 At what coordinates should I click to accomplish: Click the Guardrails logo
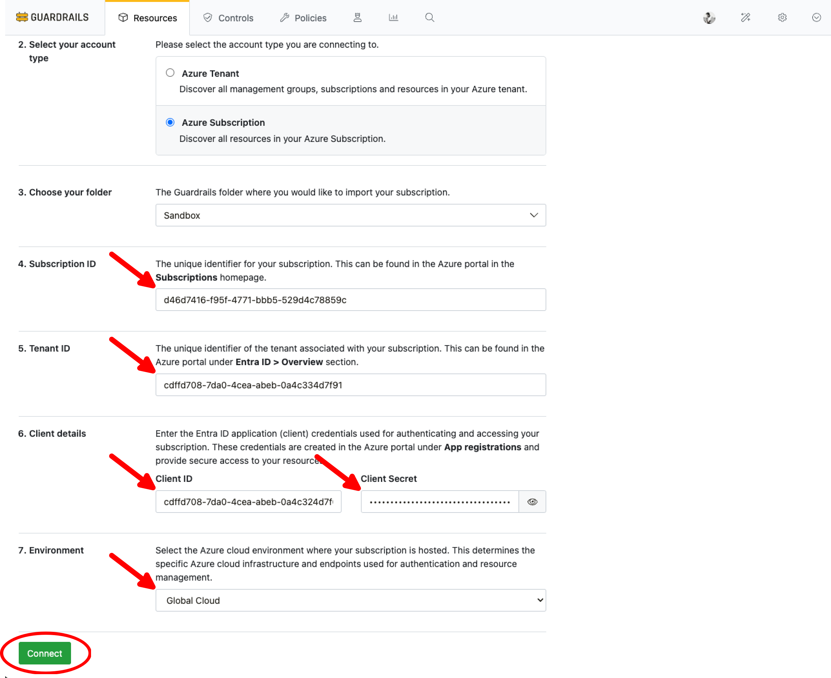click(x=52, y=17)
